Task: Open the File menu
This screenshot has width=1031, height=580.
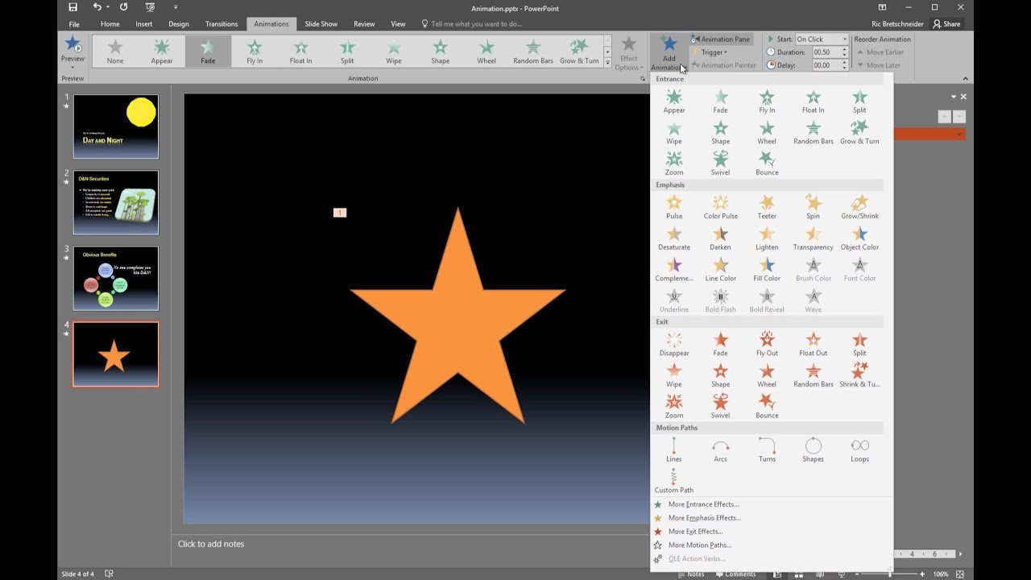Action: coord(74,24)
